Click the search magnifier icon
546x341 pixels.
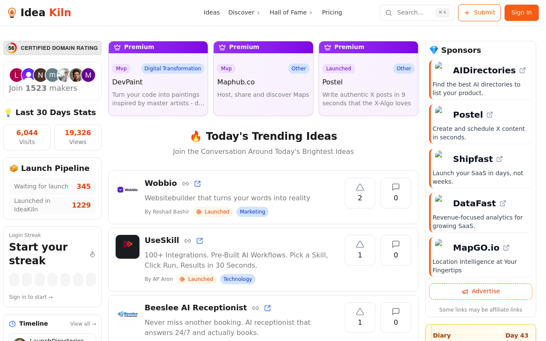(x=389, y=13)
